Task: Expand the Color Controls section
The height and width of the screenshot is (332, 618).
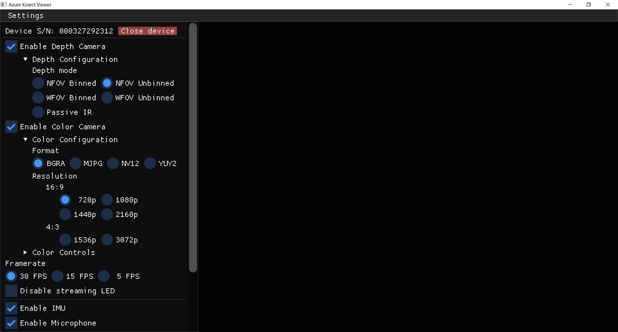Action: click(x=25, y=252)
